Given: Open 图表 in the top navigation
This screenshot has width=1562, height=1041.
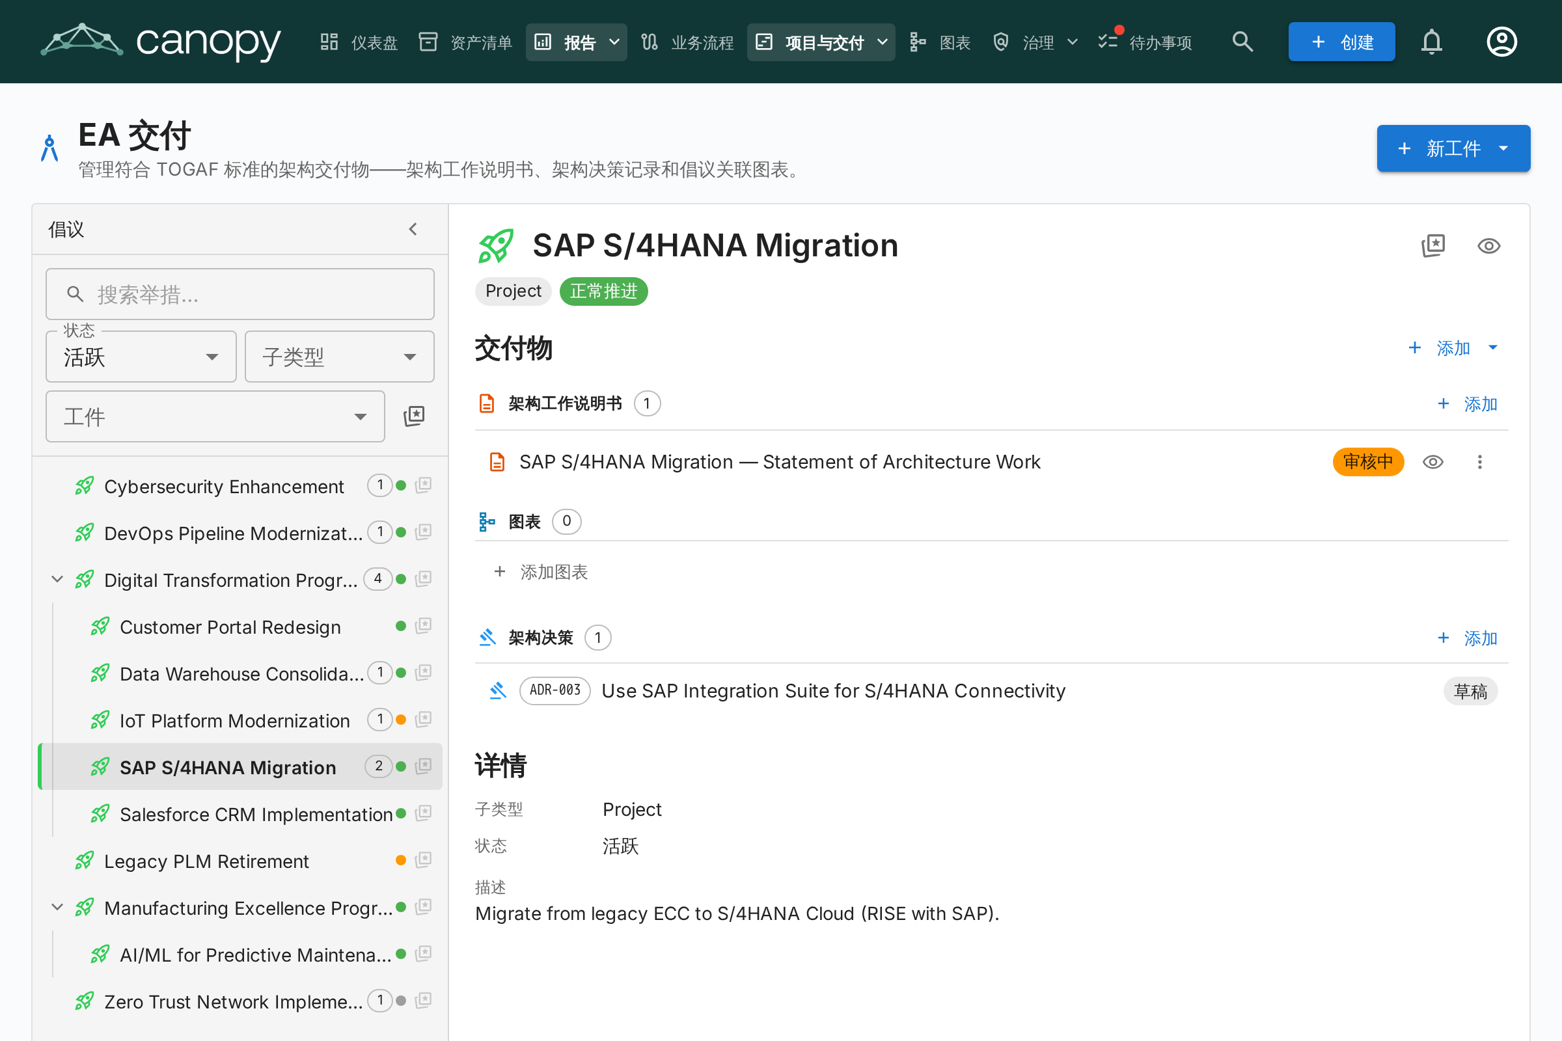Looking at the screenshot, I should tap(940, 42).
